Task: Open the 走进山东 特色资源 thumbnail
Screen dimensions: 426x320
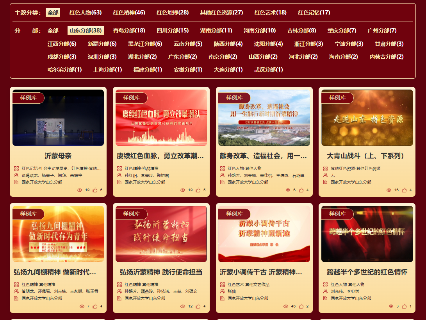Action: pyautogui.click(x=367, y=118)
